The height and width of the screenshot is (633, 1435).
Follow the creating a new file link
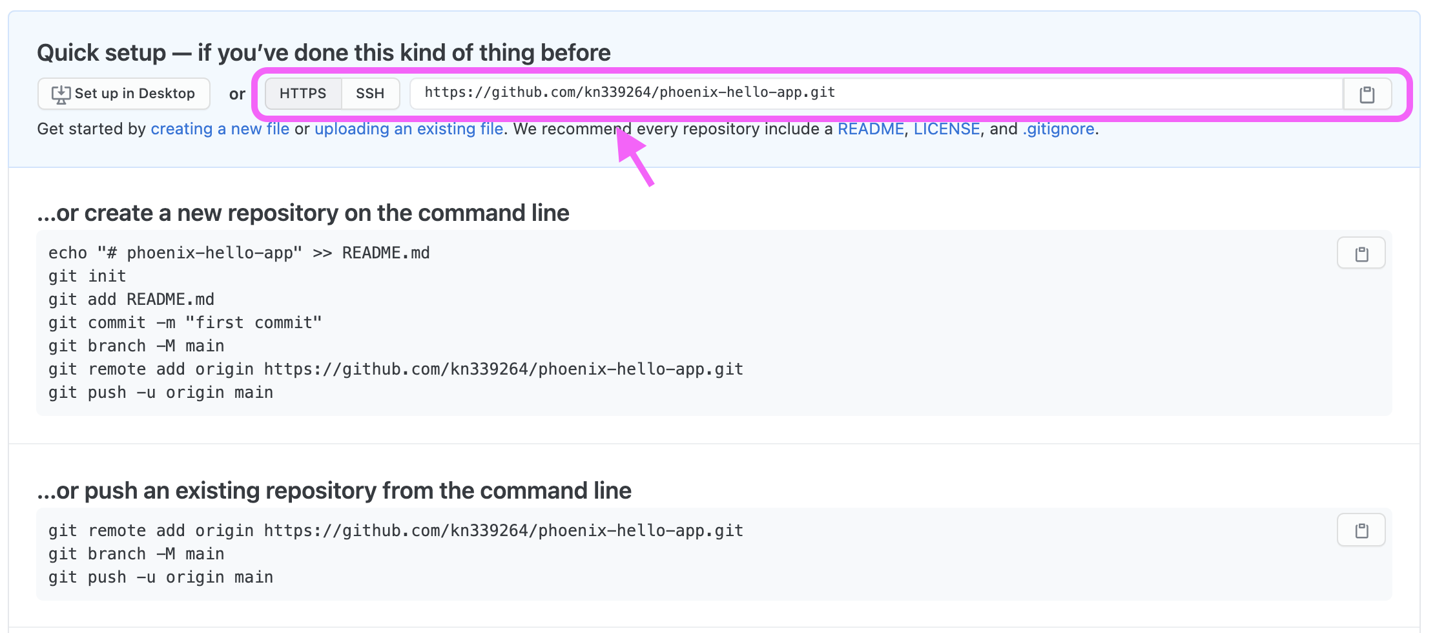(x=220, y=129)
